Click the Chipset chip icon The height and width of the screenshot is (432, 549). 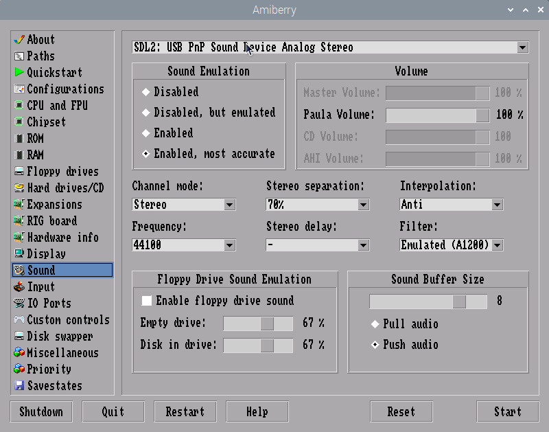19,122
